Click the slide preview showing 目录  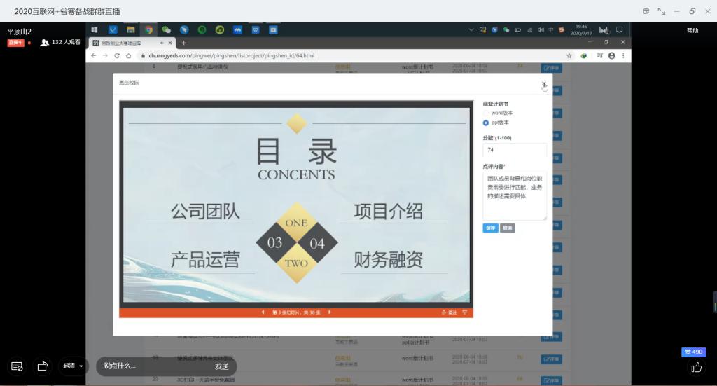tap(296, 205)
